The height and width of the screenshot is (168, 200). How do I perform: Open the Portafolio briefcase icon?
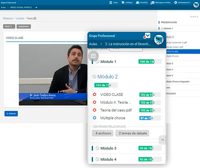(x=137, y=3)
